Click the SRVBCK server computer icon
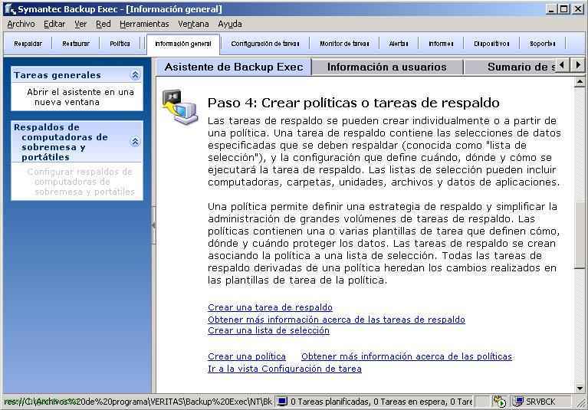This screenshot has width=588, height=410. (518, 402)
